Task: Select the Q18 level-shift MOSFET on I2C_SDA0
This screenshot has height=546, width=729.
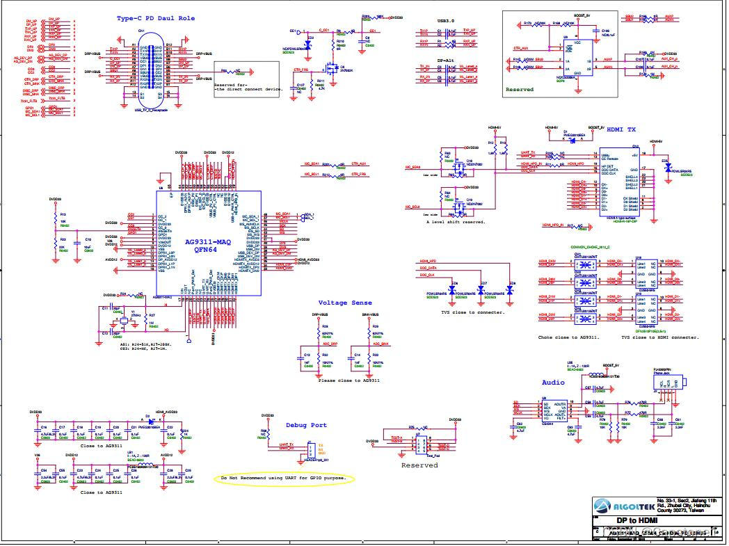Action: point(460,168)
